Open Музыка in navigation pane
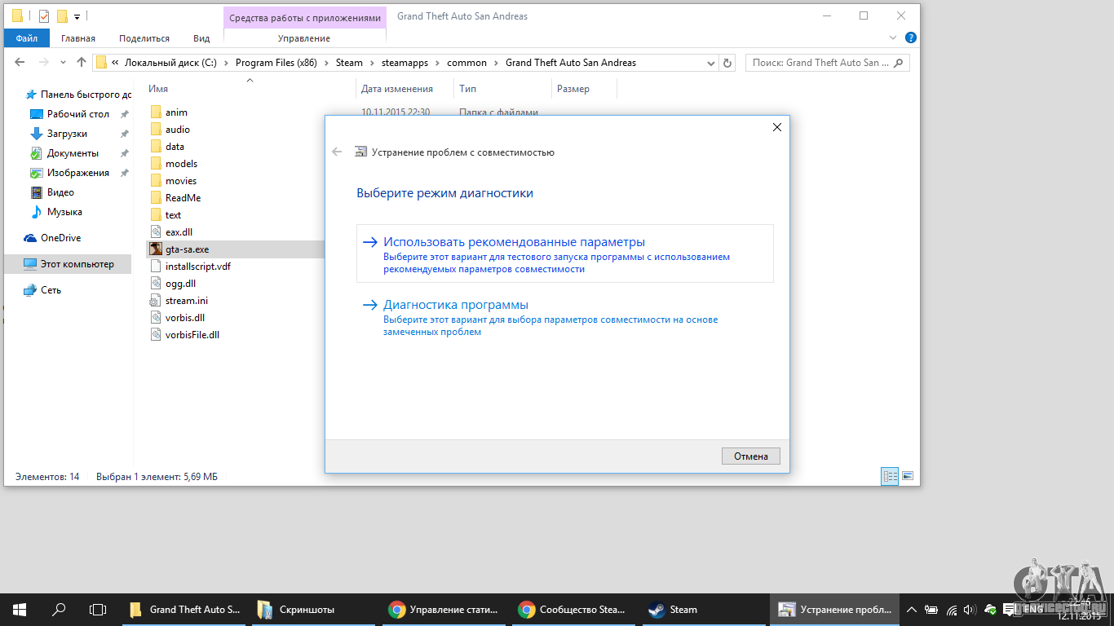This screenshot has height=626, width=1114. (x=64, y=212)
